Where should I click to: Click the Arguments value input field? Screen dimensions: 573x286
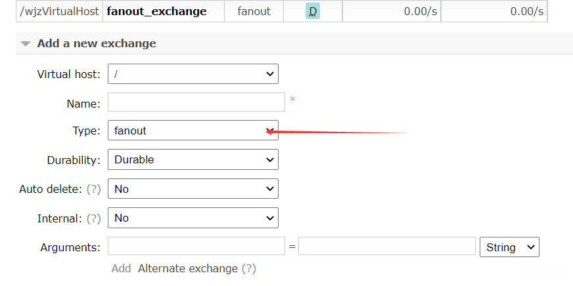pos(386,247)
